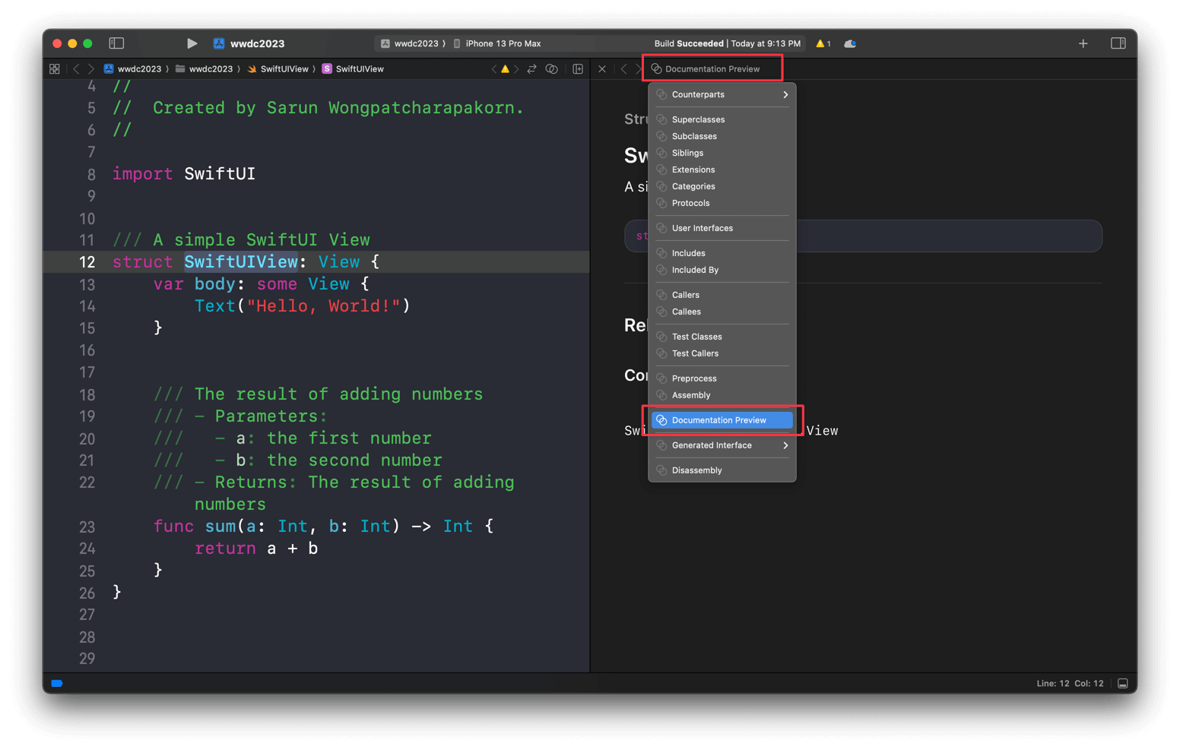Choose Callers menu entry
1180x750 pixels.
point(722,295)
